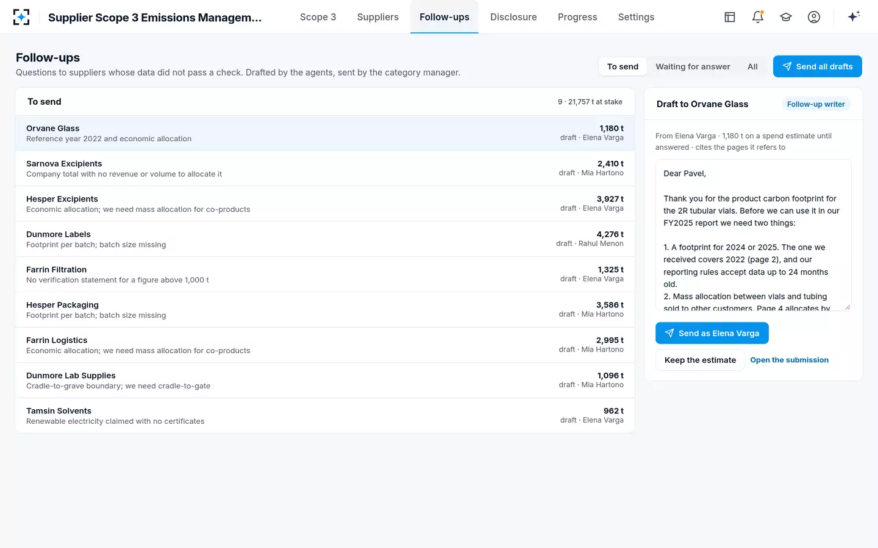Click the 'Draft to Orvane Glass' heading

(702, 104)
